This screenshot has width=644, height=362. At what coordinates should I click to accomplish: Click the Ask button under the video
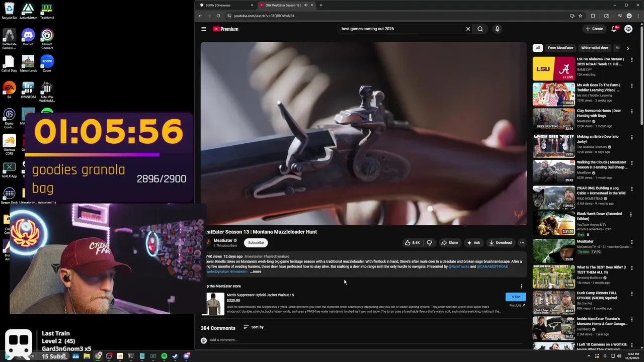pos(473,243)
